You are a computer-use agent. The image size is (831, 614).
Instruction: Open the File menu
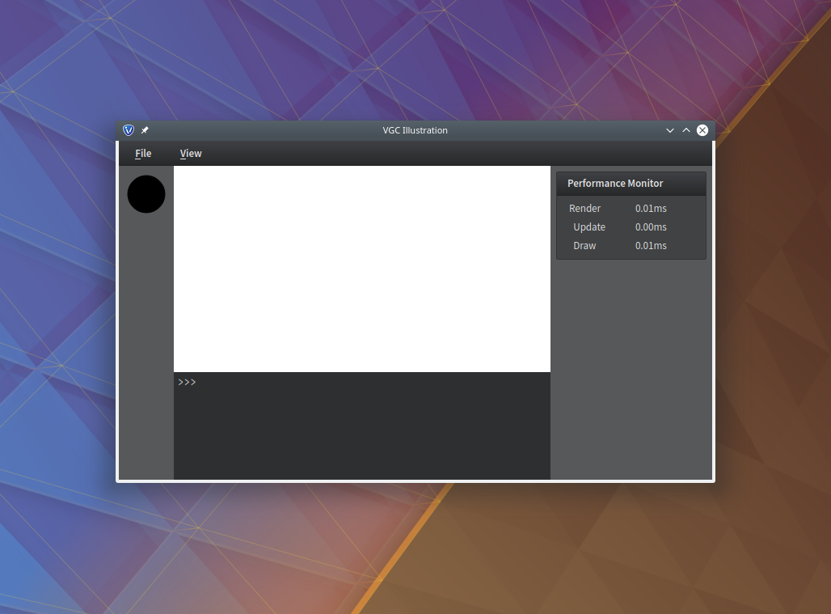pos(143,153)
